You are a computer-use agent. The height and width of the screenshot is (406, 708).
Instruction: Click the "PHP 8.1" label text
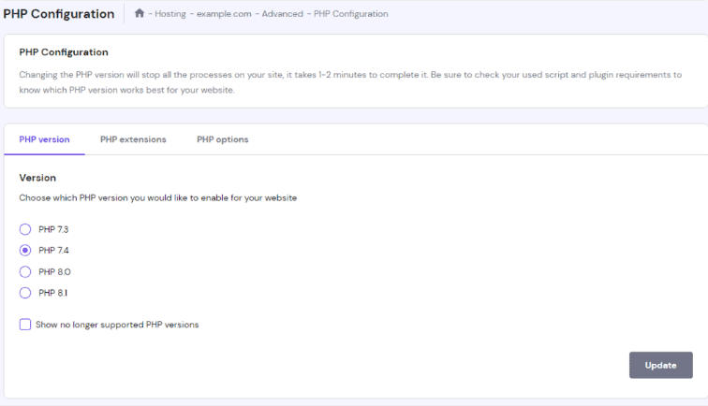(x=54, y=293)
